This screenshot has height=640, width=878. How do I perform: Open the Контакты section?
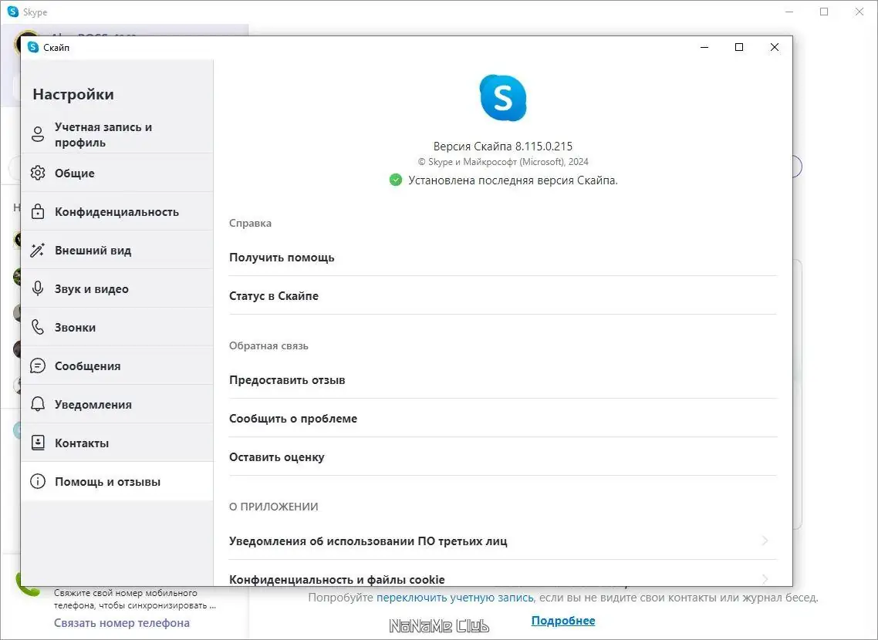tap(117, 443)
